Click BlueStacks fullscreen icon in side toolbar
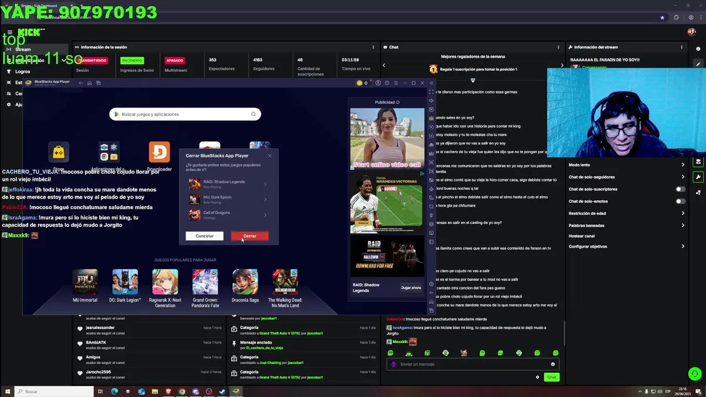This screenshot has width=706, height=397. pos(431,92)
